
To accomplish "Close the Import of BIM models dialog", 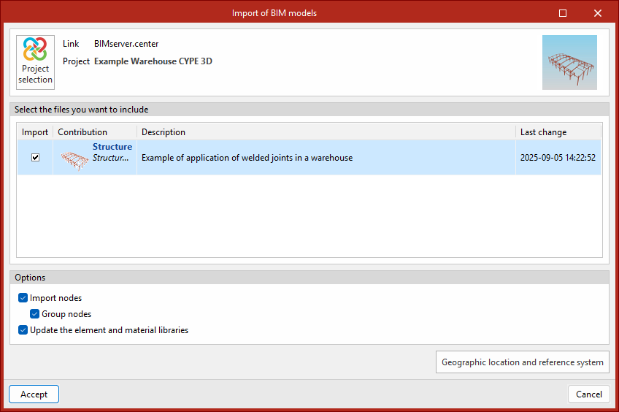I will tap(598, 13).
